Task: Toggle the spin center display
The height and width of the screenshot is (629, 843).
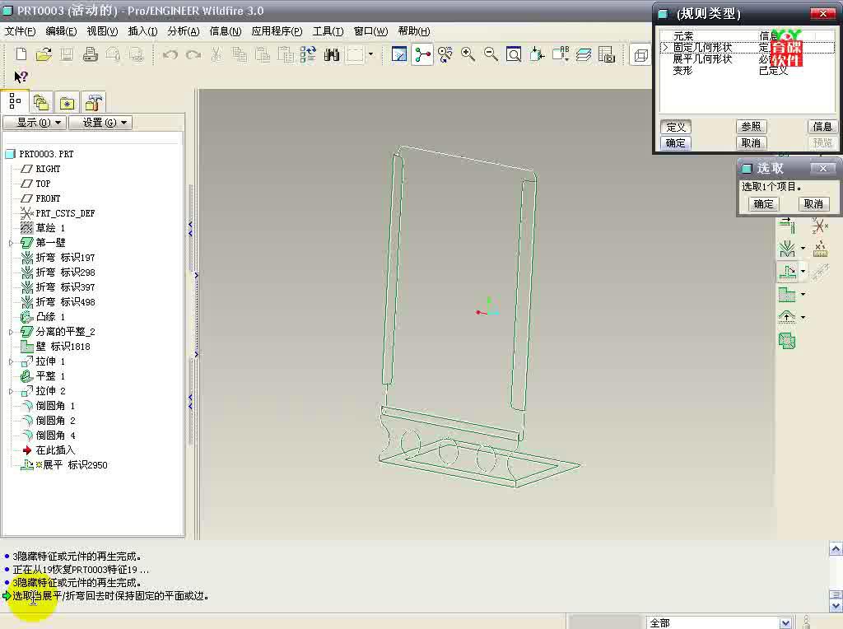Action: point(422,54)
